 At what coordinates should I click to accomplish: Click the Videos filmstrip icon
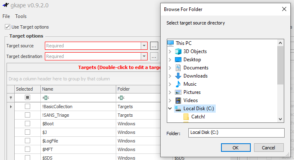[178, 100]
